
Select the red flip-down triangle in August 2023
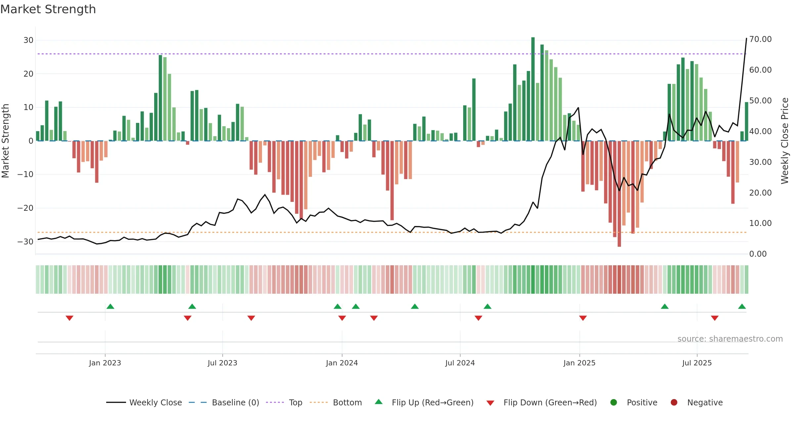pyautogui.click(x=251, y=318)
